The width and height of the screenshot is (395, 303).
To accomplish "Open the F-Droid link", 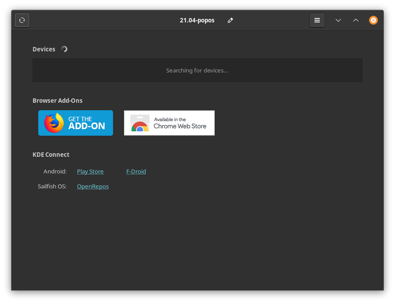I will [x=136, y=171].
